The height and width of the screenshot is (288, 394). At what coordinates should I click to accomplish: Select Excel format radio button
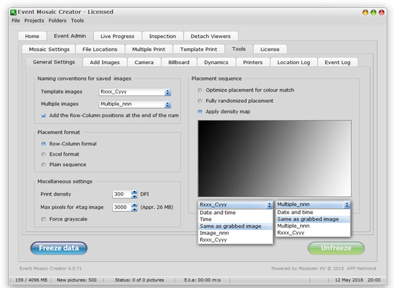[x=44, y=154]
